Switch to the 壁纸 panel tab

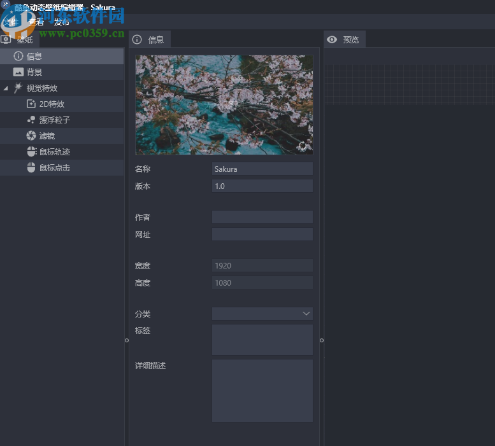click(20, 39)
